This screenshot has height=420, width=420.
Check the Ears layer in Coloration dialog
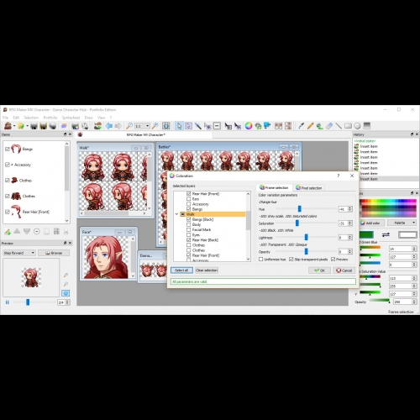[x=189, y=199]
